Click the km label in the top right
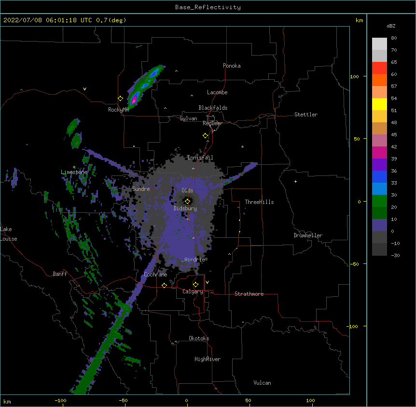The height and width of the screenshot is (407, 416). [359, 20]
